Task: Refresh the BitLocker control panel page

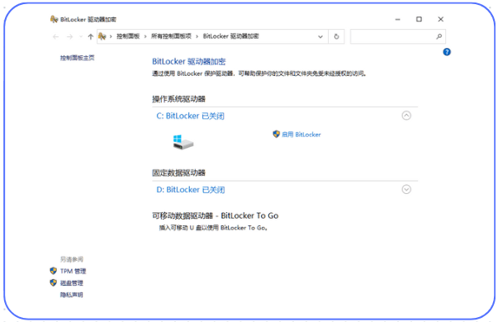Action: click(336, 36)
